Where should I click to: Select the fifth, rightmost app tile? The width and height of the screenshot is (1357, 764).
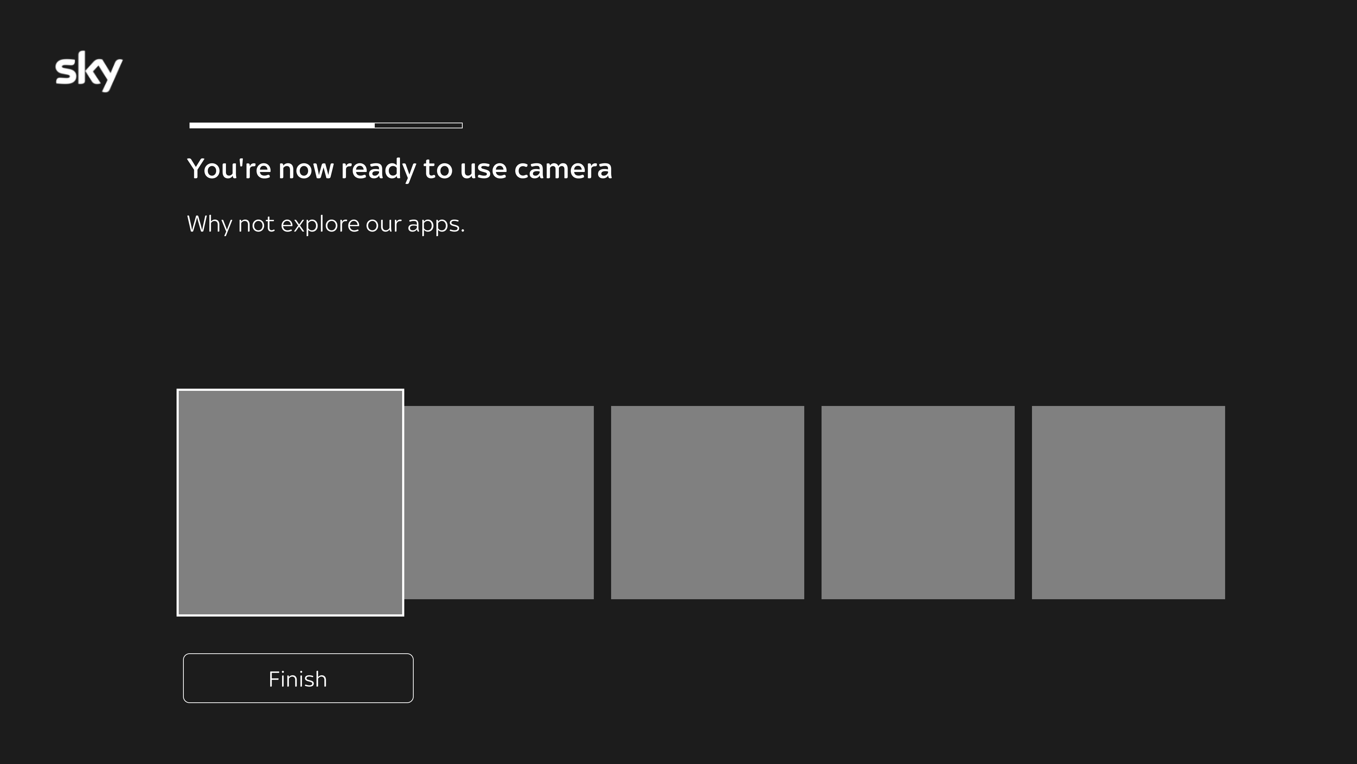coord(1128,503)
